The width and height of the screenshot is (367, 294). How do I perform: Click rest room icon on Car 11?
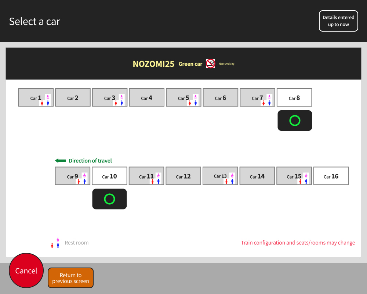point(156,179)
